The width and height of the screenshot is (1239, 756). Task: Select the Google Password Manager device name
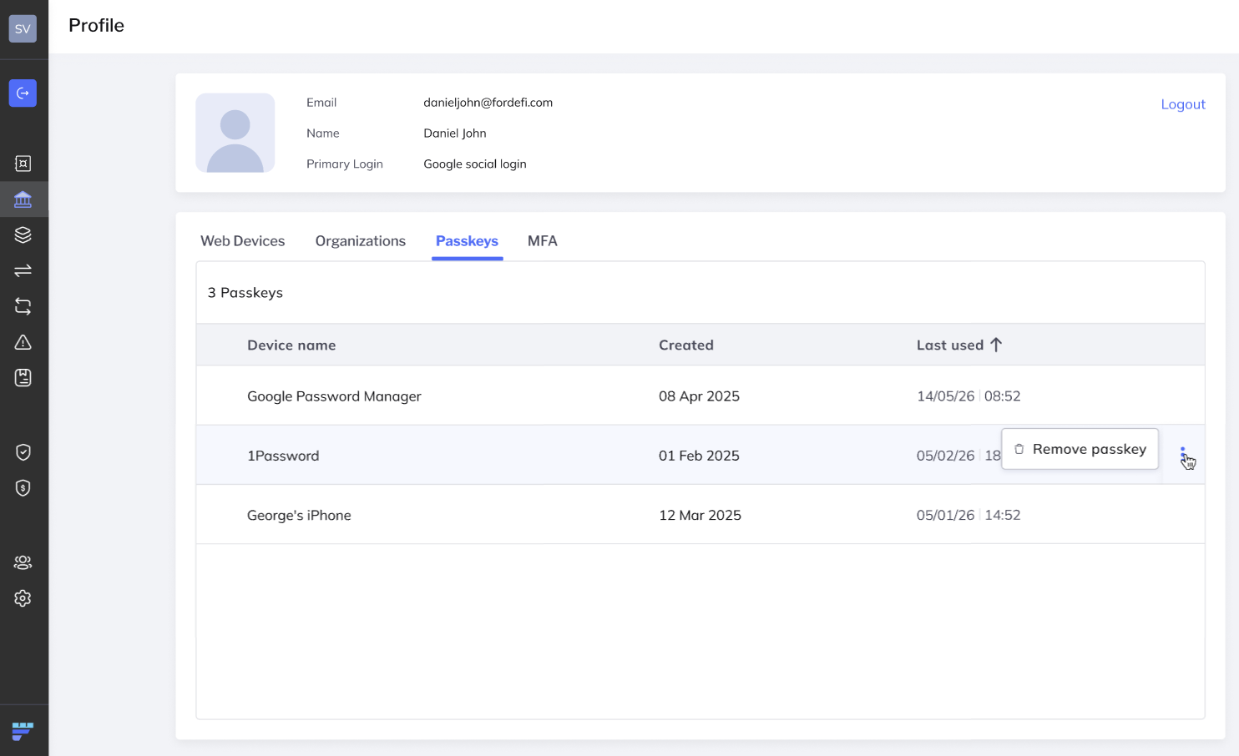334,396
